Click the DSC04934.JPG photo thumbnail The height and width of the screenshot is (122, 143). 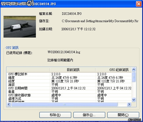point(20,27)
